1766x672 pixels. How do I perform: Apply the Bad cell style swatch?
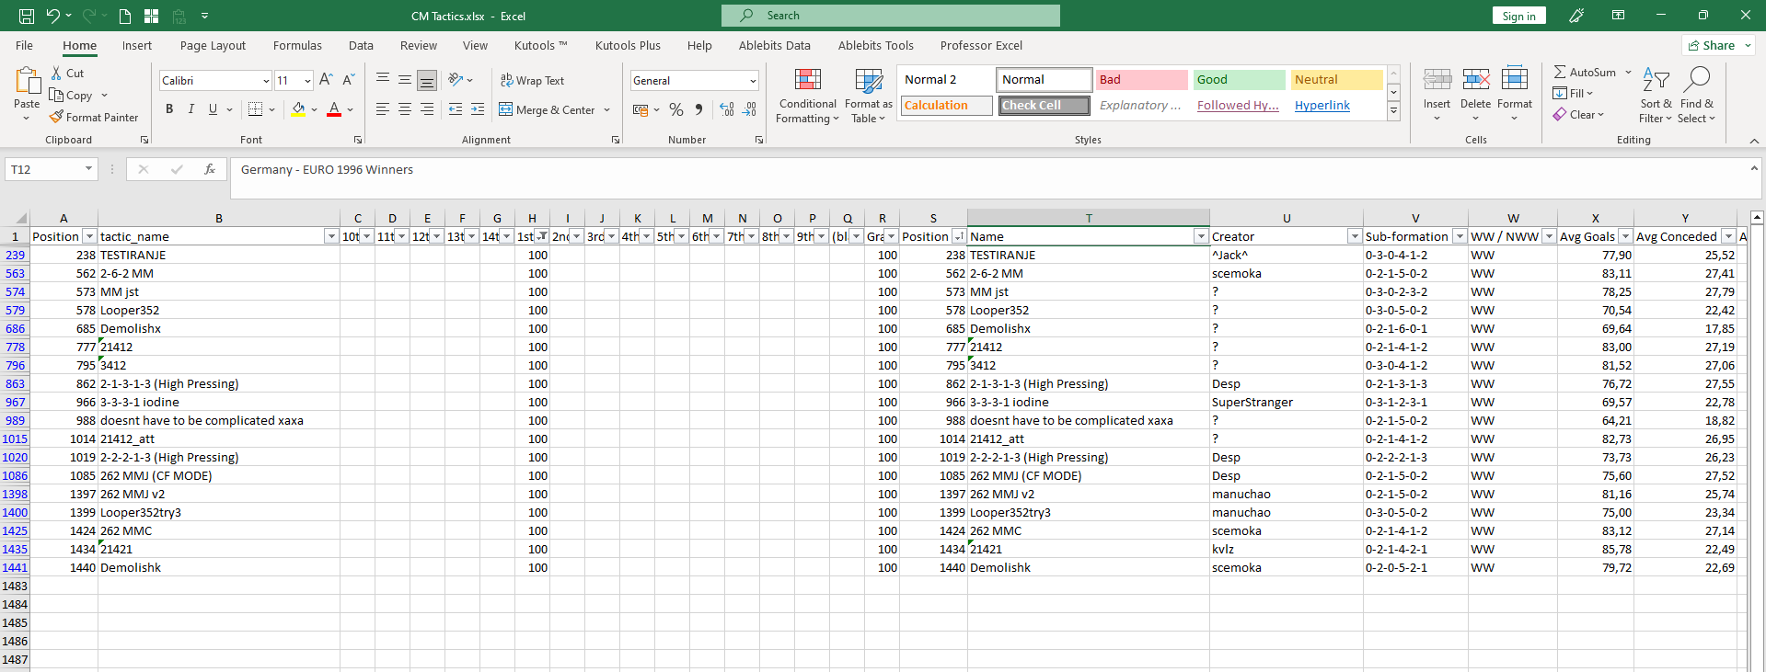[x=1141, y=80]
